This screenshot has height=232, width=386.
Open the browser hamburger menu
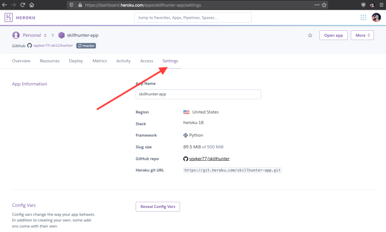tap(381, 5)
